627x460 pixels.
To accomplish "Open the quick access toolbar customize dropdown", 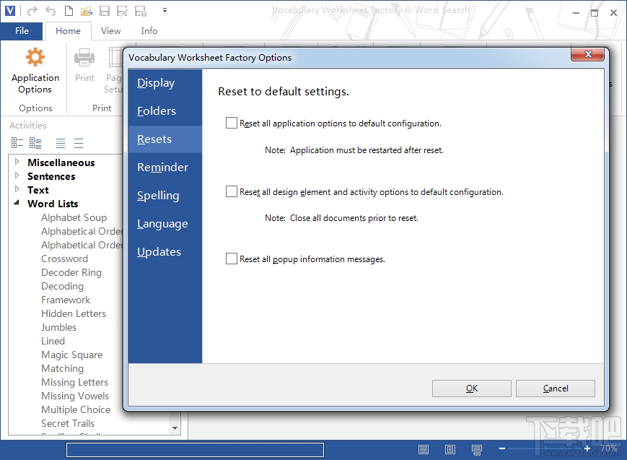I will (x=165, y=10).
